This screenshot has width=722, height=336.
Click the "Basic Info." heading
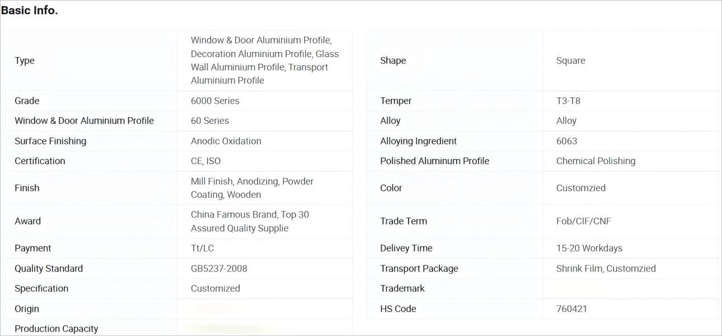[x=30, y=10]
